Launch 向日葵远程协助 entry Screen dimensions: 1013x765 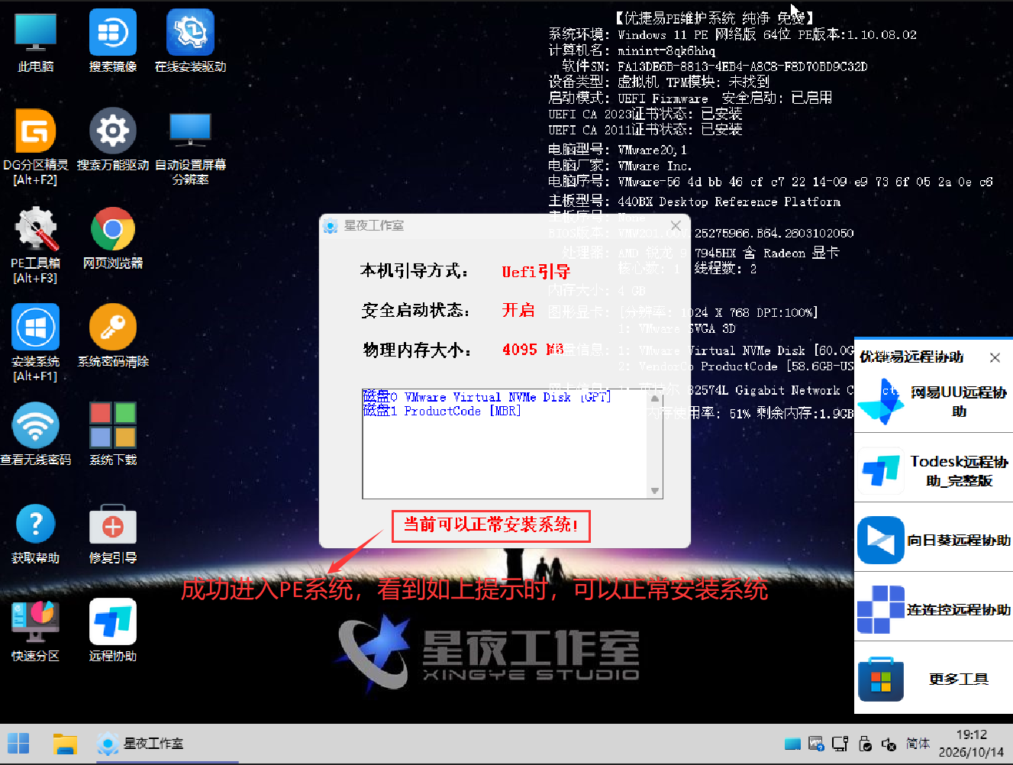934,540
